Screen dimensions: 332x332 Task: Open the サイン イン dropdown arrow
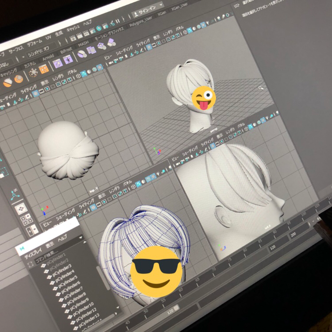click(161, 4)
